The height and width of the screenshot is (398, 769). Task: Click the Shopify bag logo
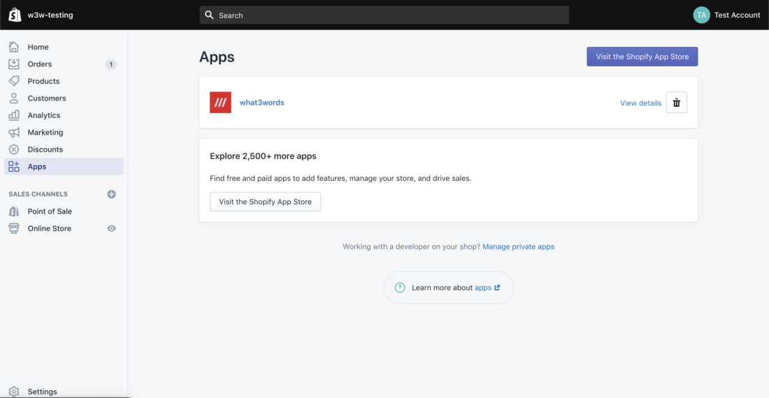pos(15,15)
